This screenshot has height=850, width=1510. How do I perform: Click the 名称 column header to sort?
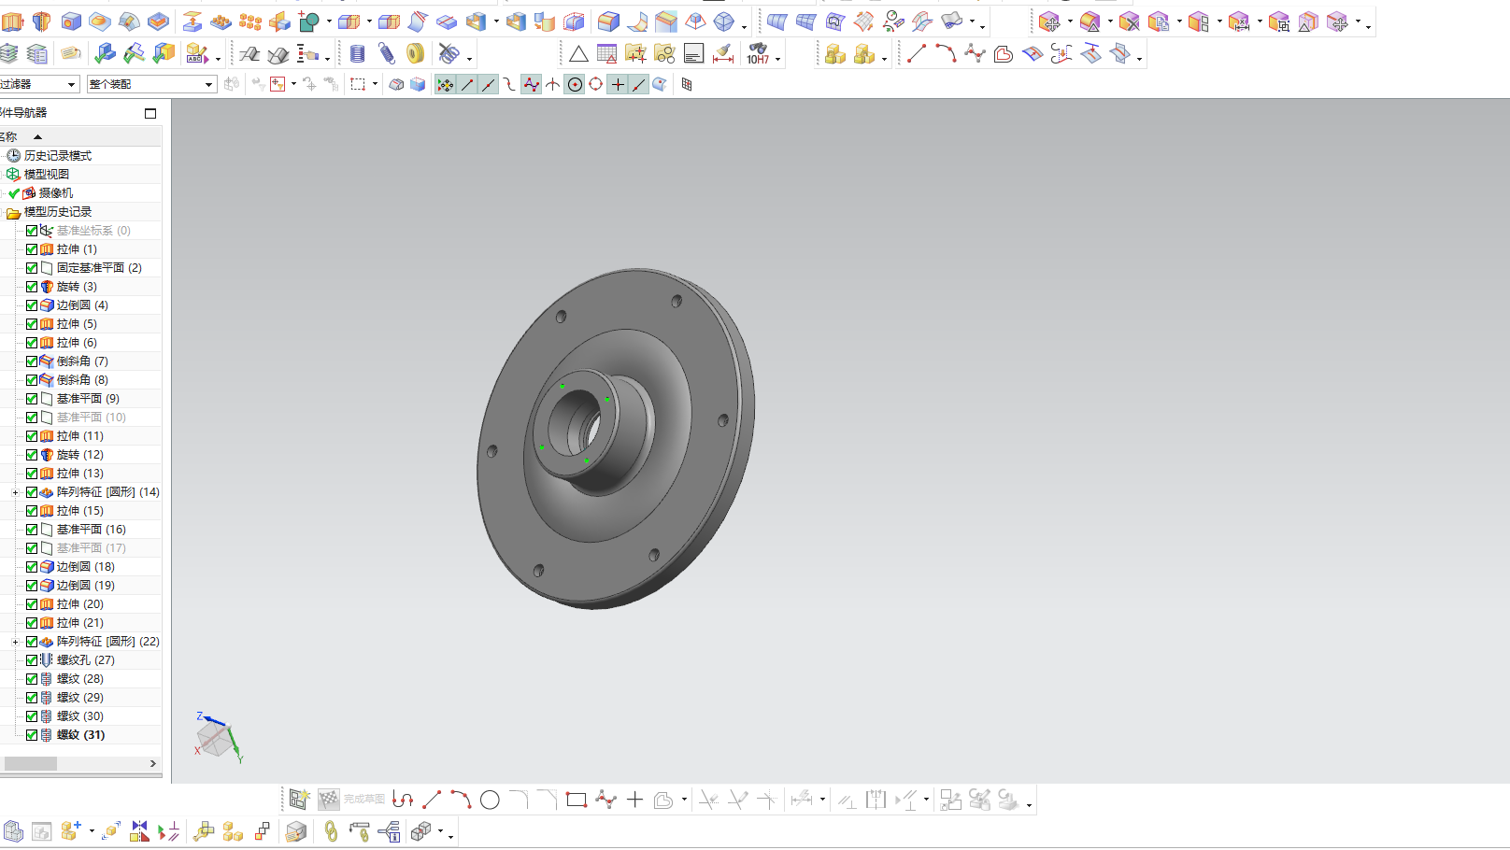tap(9, 137)
